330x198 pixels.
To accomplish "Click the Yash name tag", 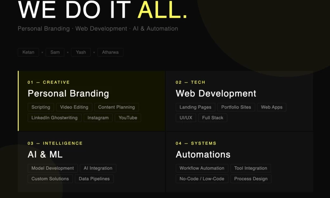I will [81, 52].
